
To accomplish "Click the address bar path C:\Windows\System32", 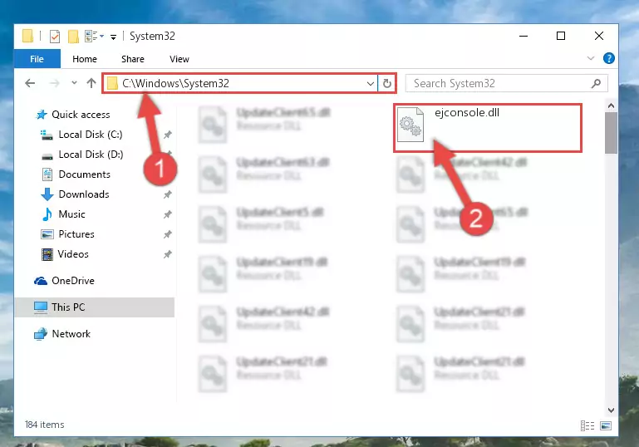I will tap(175, 84).
